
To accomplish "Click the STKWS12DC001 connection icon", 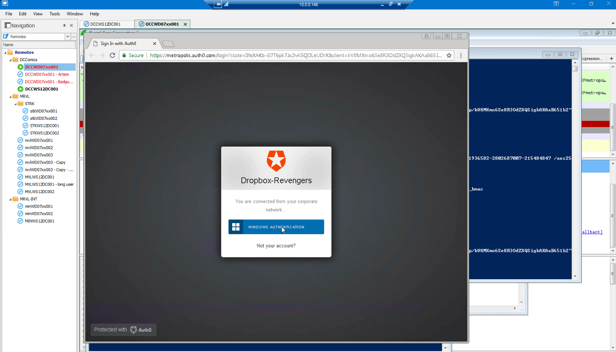I will coord(26,126).
